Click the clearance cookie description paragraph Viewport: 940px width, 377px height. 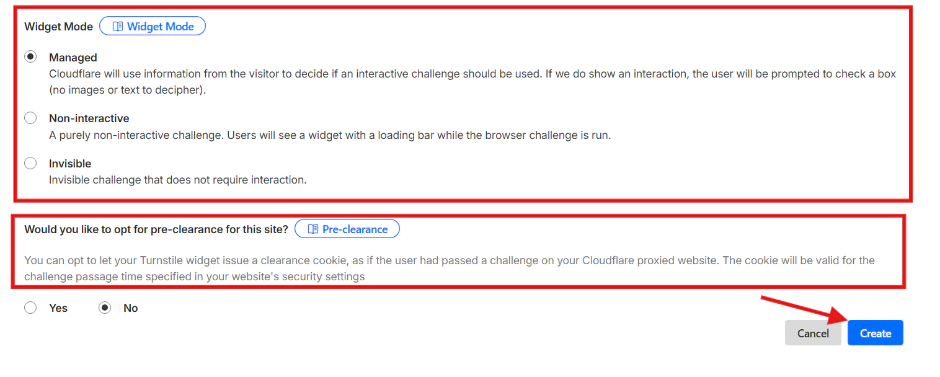pos(449,268)
